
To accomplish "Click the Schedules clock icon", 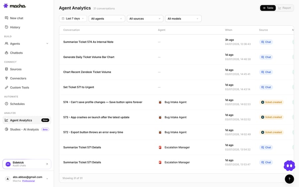I will 7,104.
